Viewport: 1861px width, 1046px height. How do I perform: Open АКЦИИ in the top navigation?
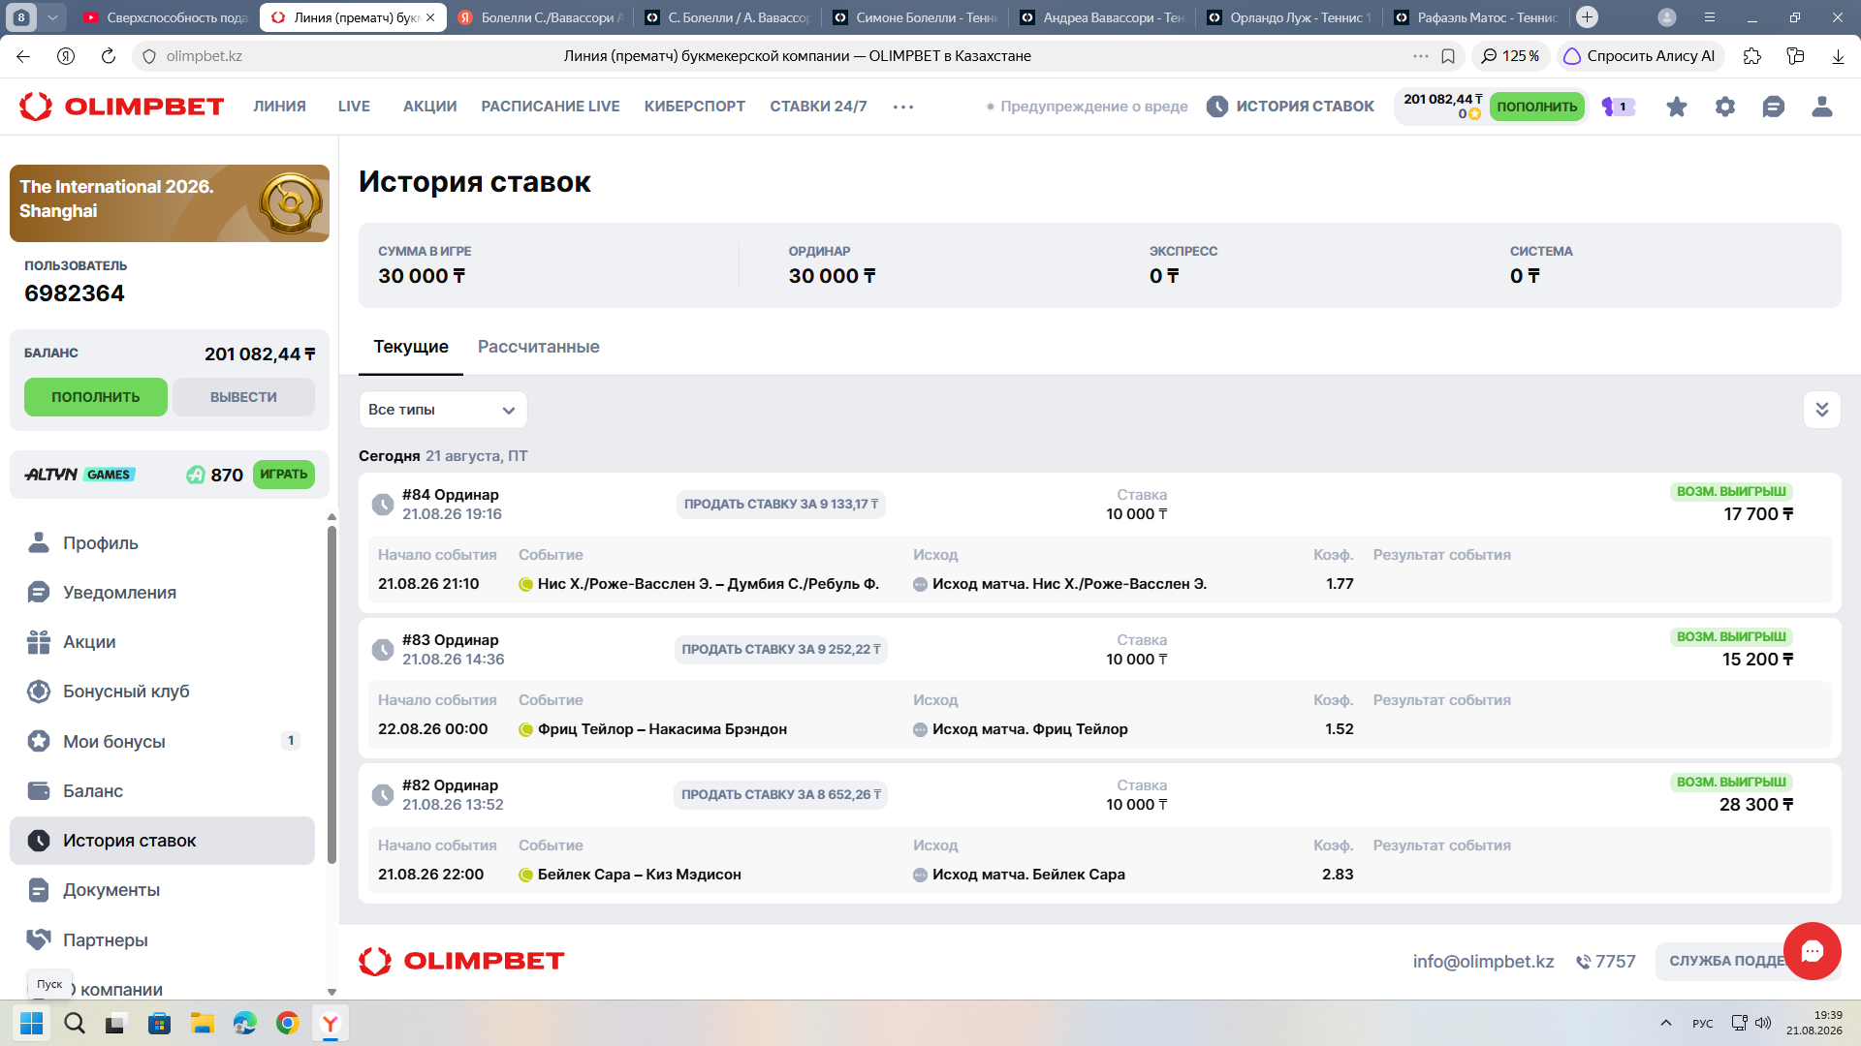pos(430,107)
